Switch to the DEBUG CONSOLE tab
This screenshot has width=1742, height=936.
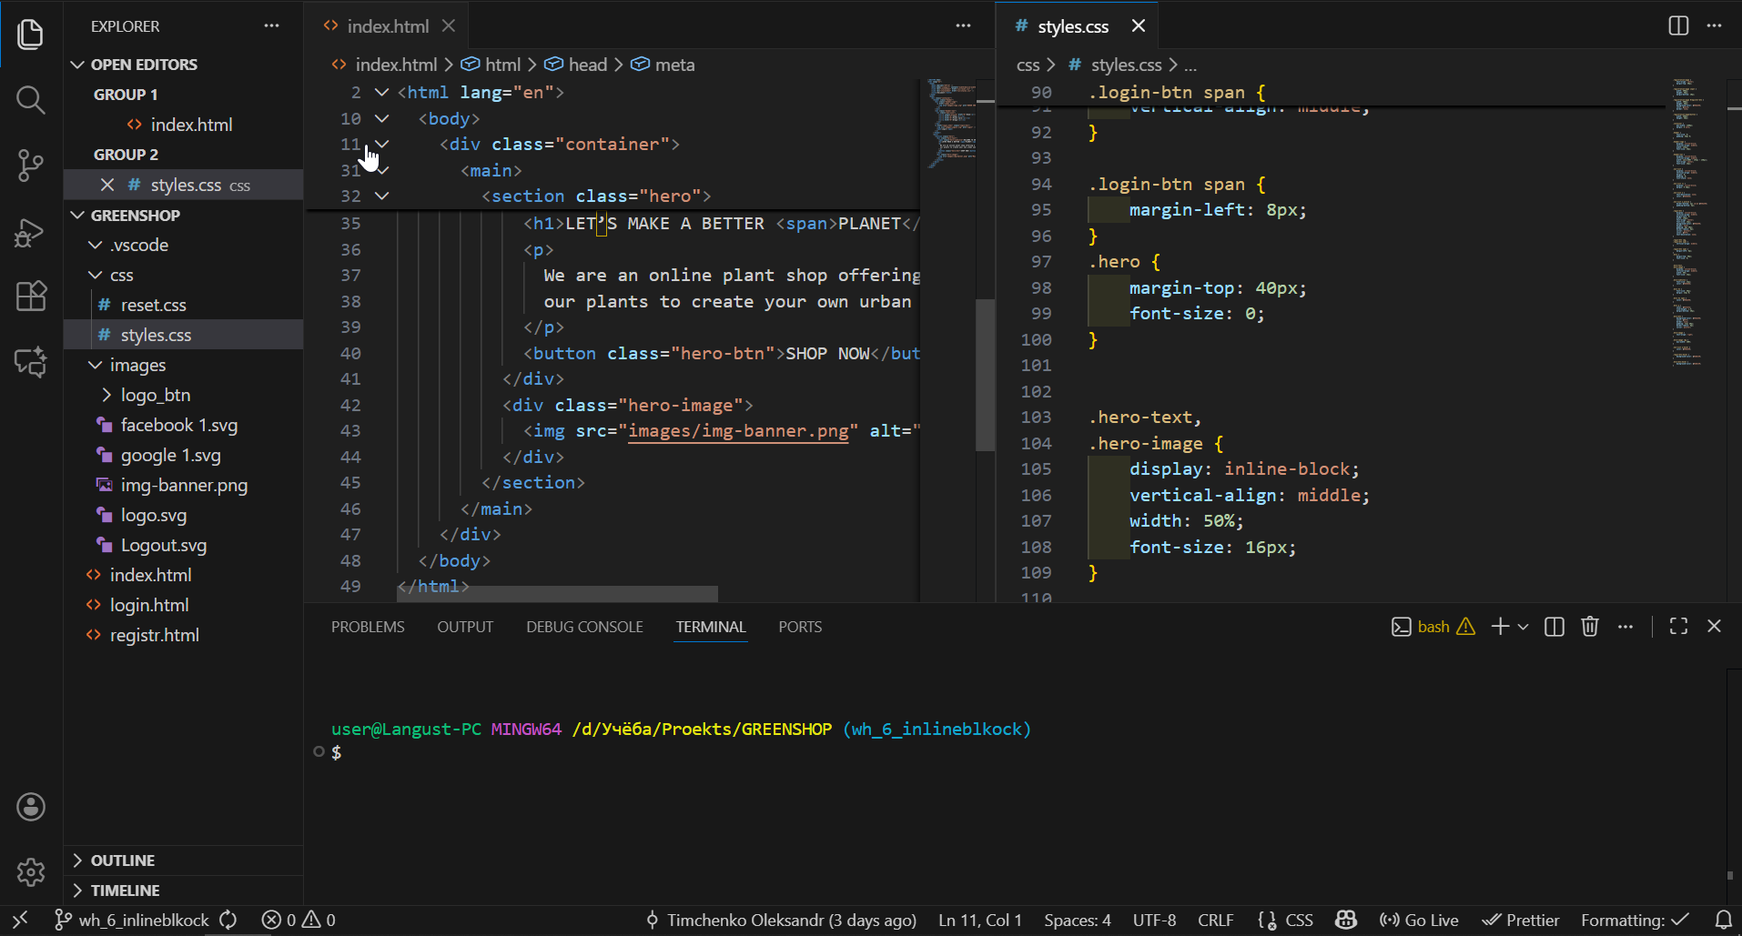(x=584, y=627)
